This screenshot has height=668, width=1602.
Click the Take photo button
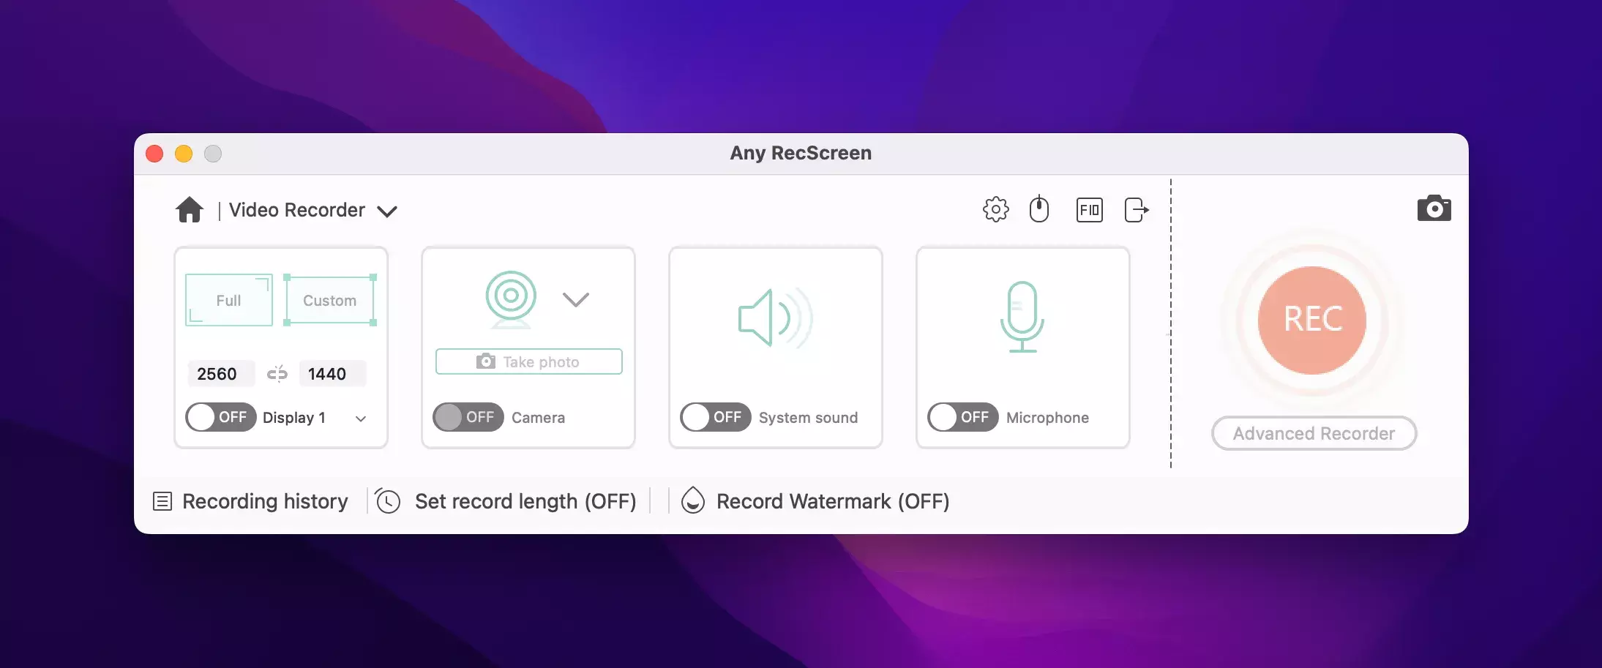click(529, 361)
